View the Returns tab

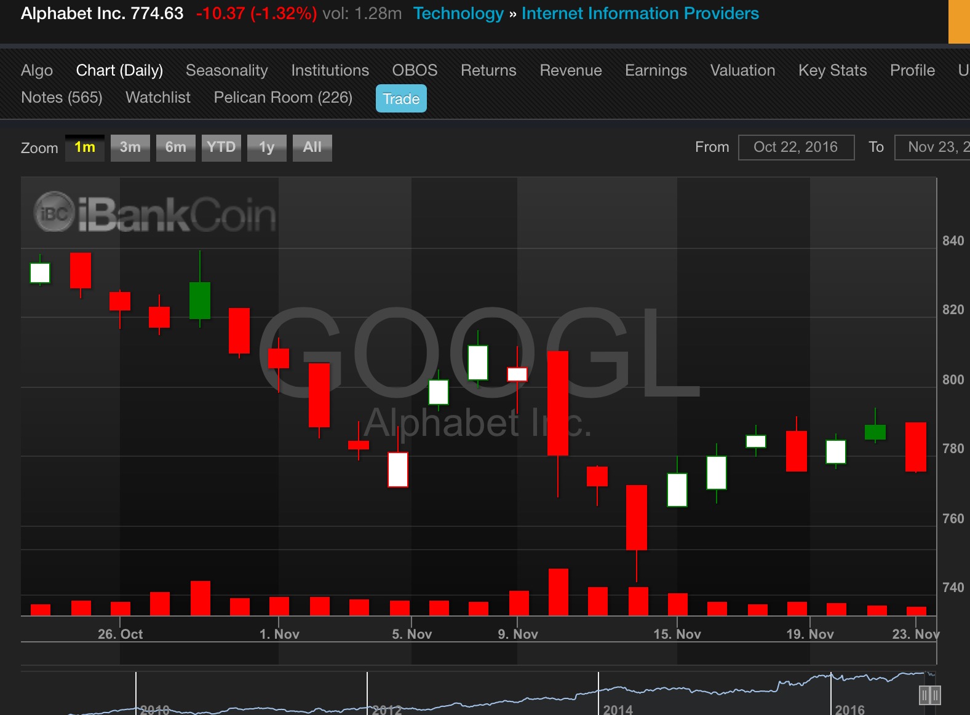489,71
